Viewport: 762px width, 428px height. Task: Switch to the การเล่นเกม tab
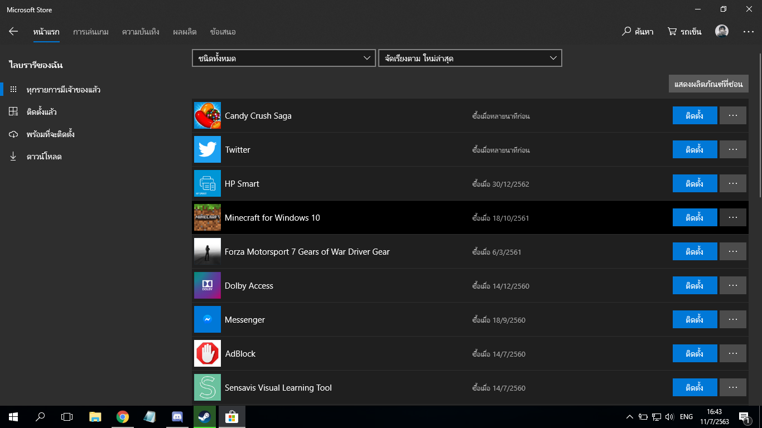tap(90, 32)
